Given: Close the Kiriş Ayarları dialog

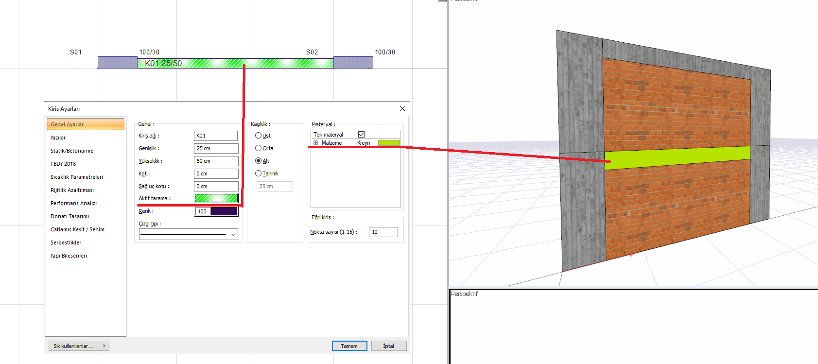Looking at the screenshot, I should (x=402, y=108).
